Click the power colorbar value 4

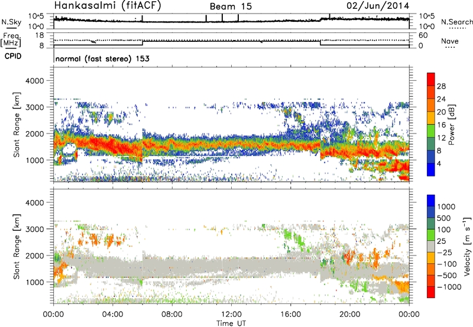pyautogui.click(x=439, y=163)
